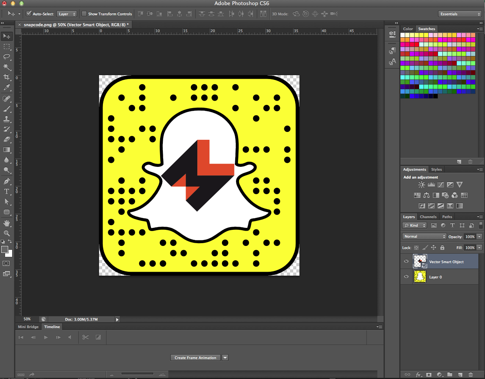Hide the Layer 0 layer

(x=406, y=277)
